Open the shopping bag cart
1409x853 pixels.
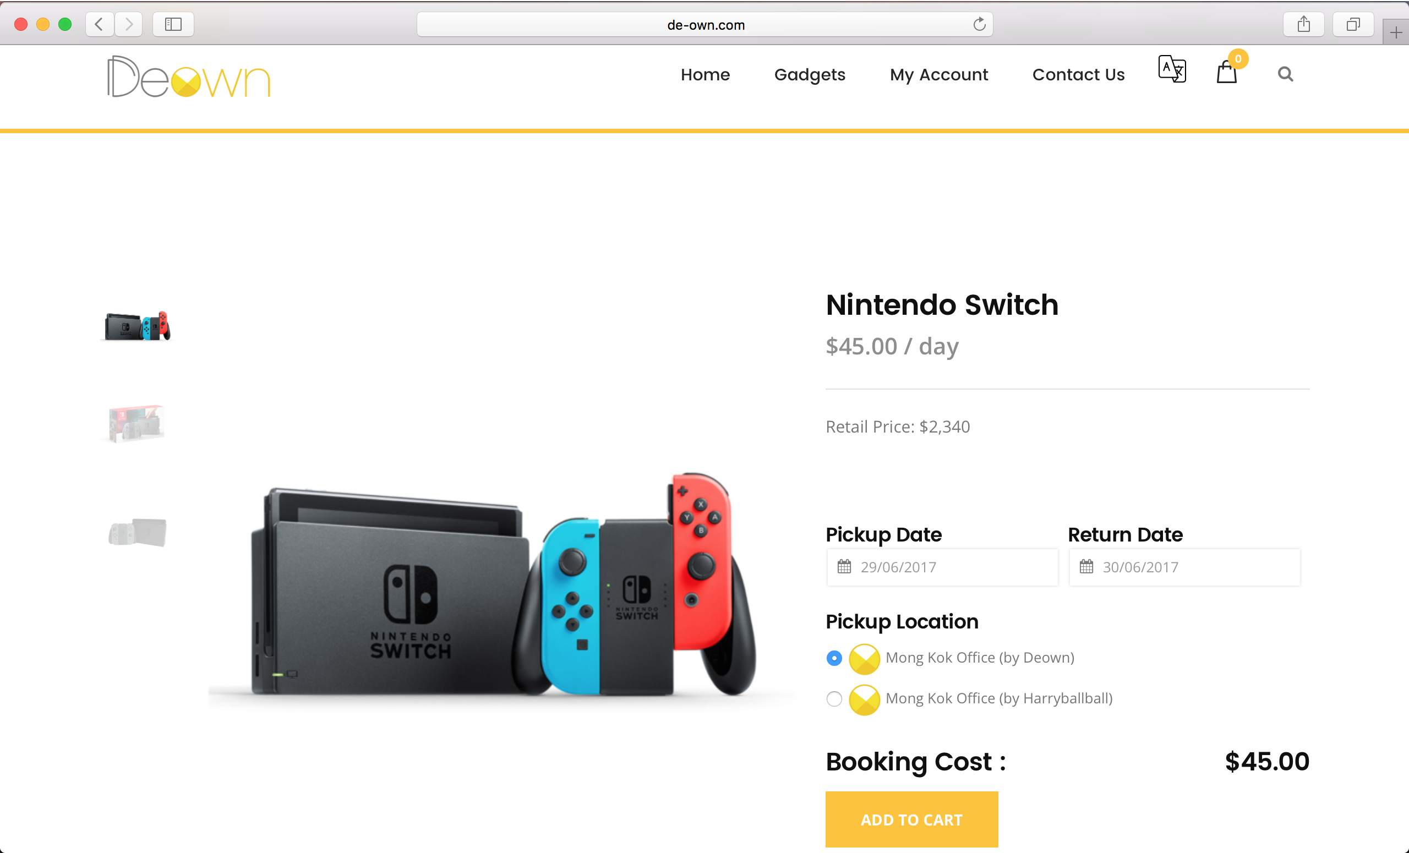(x=1227, y=73)
